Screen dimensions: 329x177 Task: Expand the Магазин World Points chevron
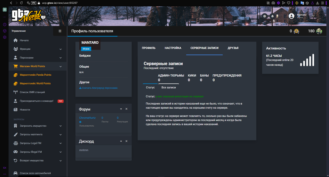(x=61, y=66)
